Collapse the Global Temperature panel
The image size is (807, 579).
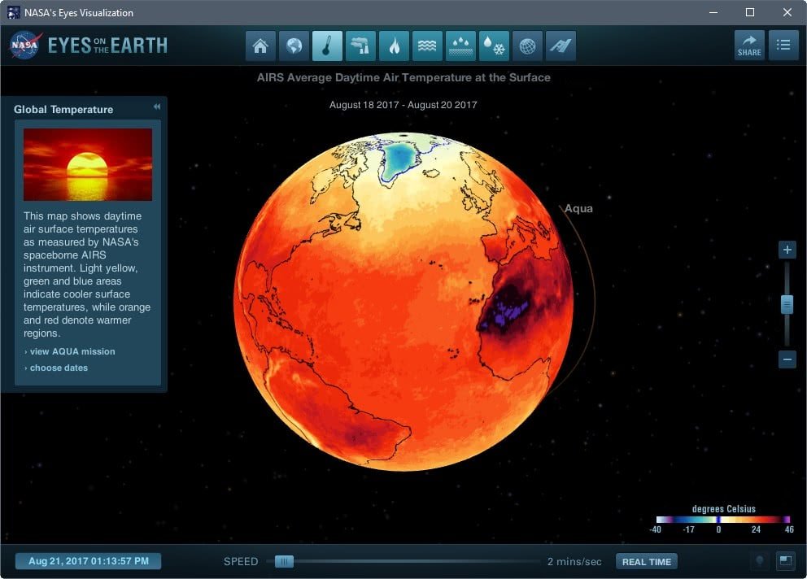[156, 107]
